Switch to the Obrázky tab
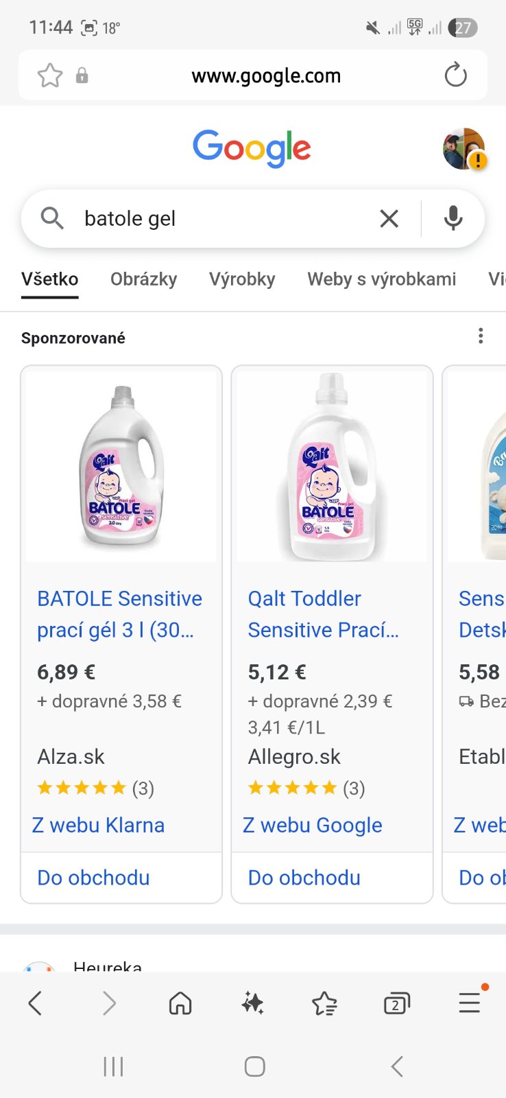The height and width of the screenshot is (1098, 506). click(x=143, y=279)
